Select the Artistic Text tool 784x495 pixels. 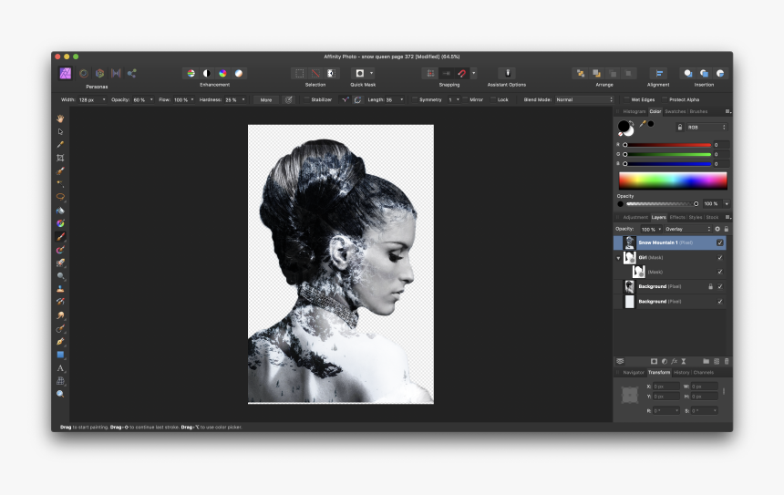pos(60,368)
